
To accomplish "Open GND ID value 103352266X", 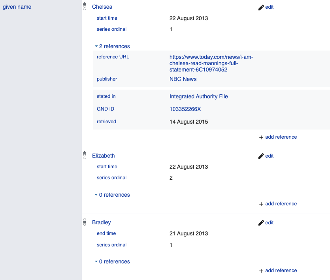I will (x=185, y=109).
